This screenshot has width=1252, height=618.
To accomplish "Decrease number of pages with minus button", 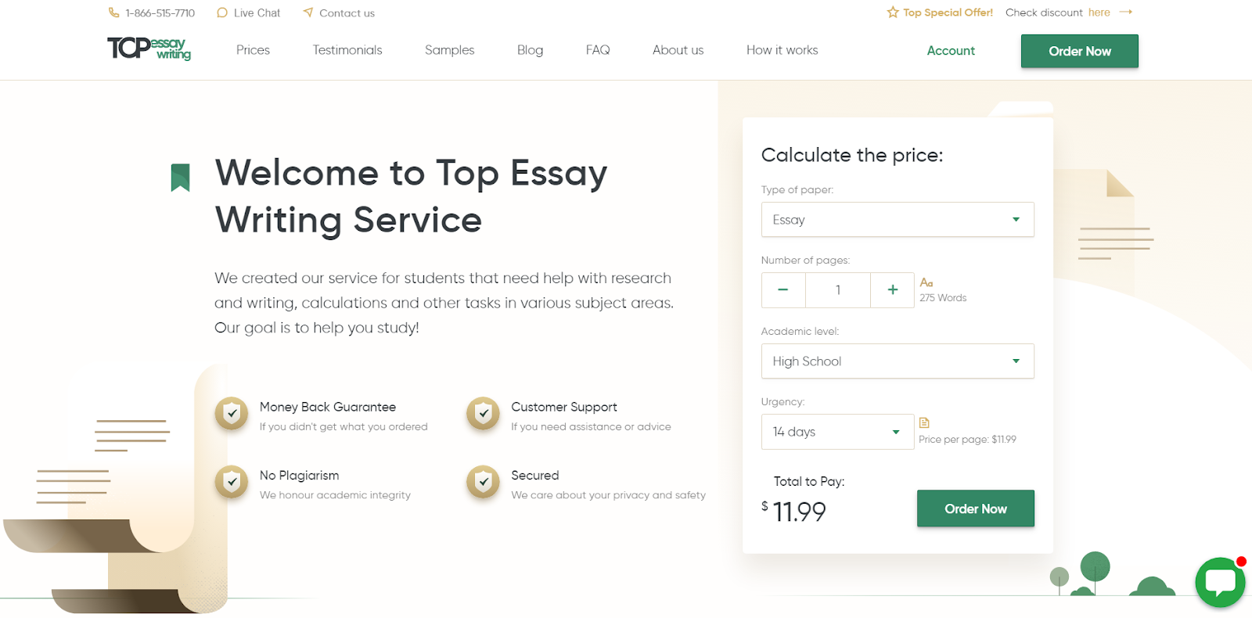I will pos(782,290).
